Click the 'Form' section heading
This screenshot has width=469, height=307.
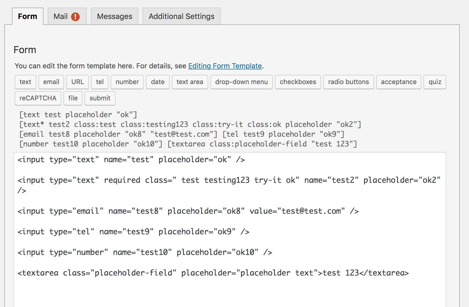click(25, 50)
